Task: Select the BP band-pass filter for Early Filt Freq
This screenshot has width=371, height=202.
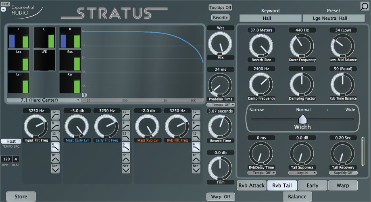Action: [x=126, y=158]
